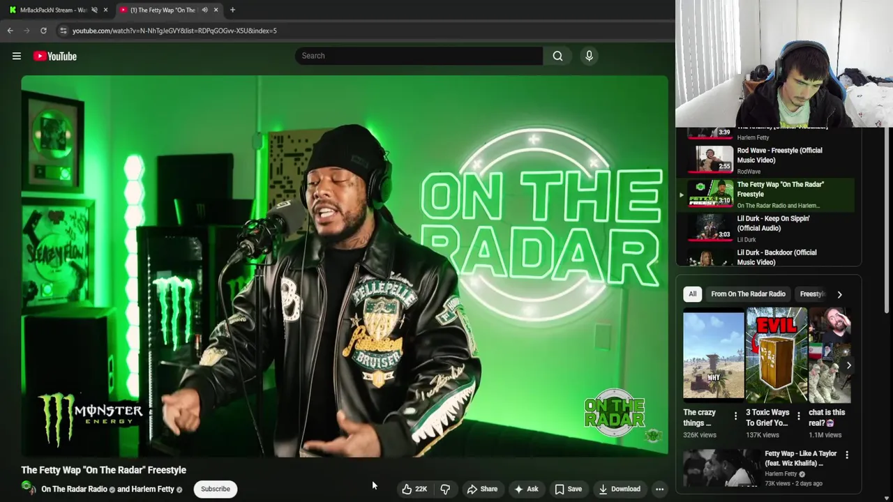893x502 pixels.
Task: Share the video
Action: [482, 489]
